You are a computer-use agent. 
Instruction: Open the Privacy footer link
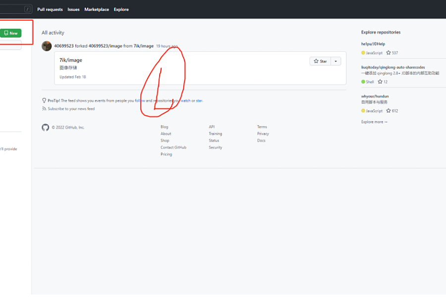click(263, 134)
